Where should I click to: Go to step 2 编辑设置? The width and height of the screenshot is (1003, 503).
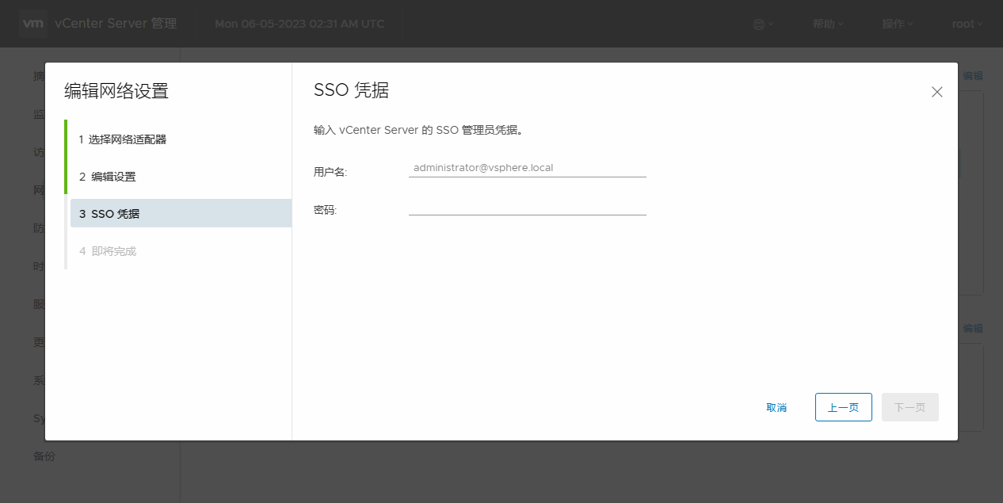[x=108, y=177]
